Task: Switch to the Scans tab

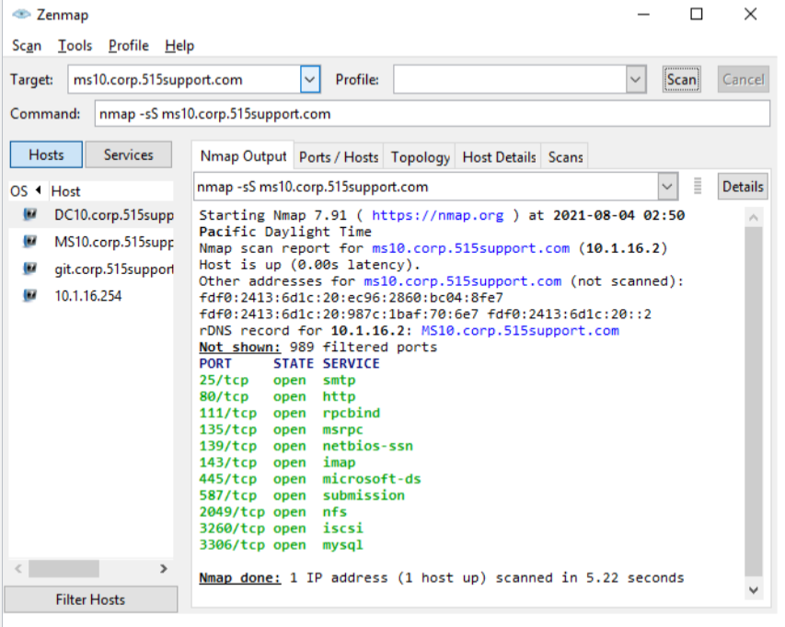Action: click(x=565, y=157)
